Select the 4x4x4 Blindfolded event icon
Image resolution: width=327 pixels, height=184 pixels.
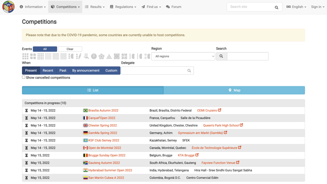132,56
